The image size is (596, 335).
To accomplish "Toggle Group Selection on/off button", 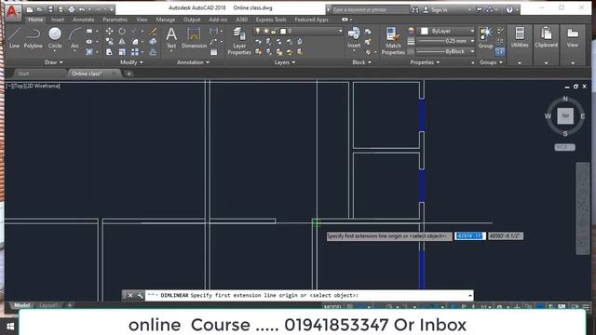I will pyautogui.click(x=500, y=51).
